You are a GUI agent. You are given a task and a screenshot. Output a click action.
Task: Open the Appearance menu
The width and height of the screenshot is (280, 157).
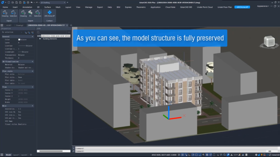point(263,6)
